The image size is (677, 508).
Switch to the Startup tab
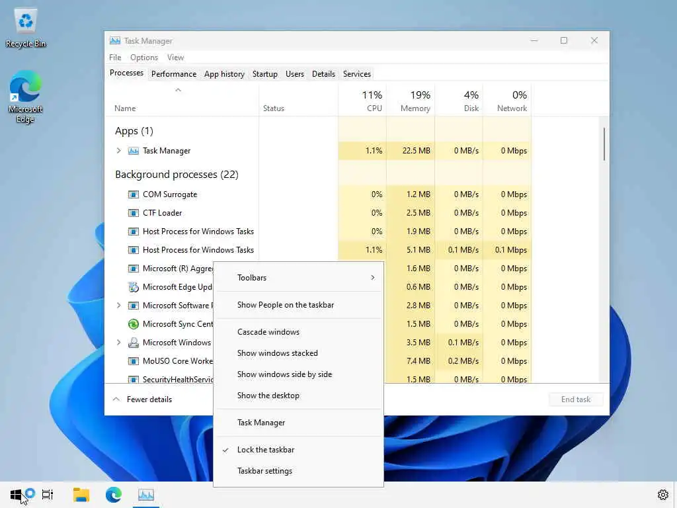tap(264, 74)
